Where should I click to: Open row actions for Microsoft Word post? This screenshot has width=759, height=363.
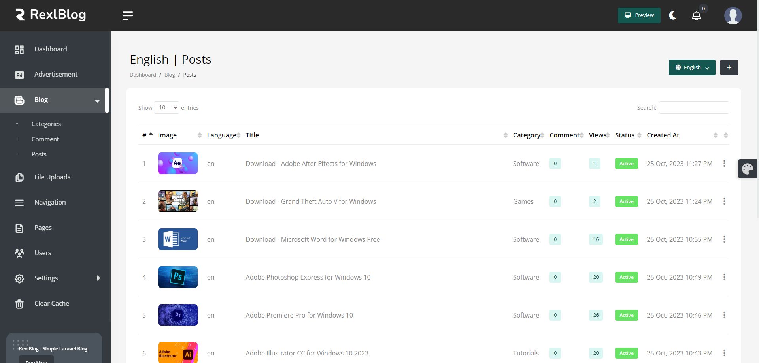[x=724, y=239]
